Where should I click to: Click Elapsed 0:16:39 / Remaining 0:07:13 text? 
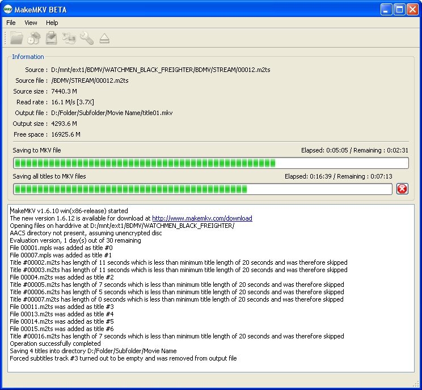pyautogui.click(x=338, y=176)
